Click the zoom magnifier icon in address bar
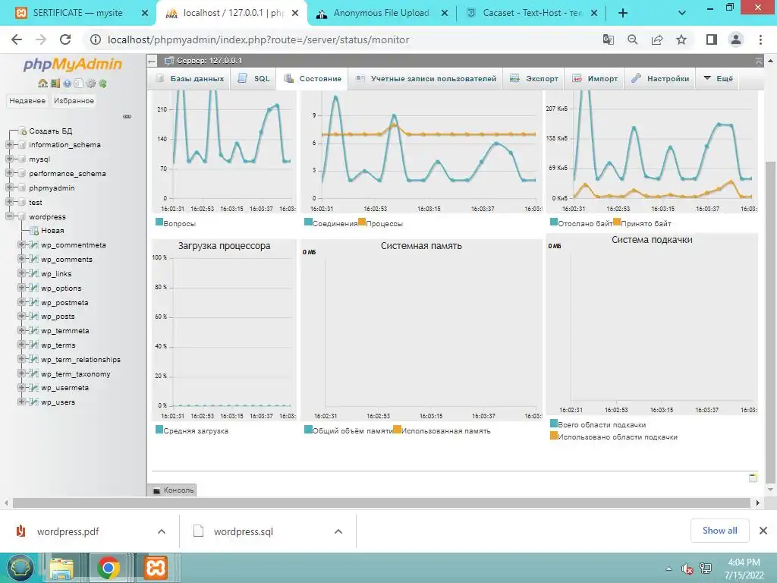This screenshot has width=777, height=583. click(x=632, y=39)
